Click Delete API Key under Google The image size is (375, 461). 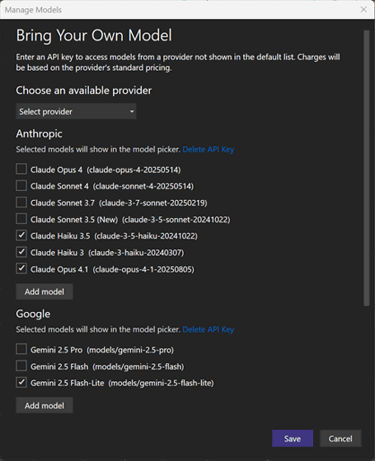click(x=208, y=329)
